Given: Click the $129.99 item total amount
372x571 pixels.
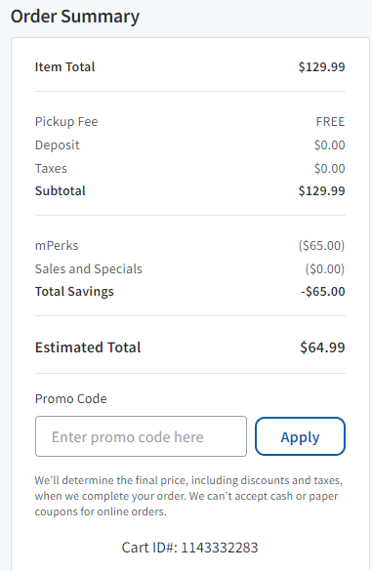Looking at the screenshot, I should coord(322,67).
